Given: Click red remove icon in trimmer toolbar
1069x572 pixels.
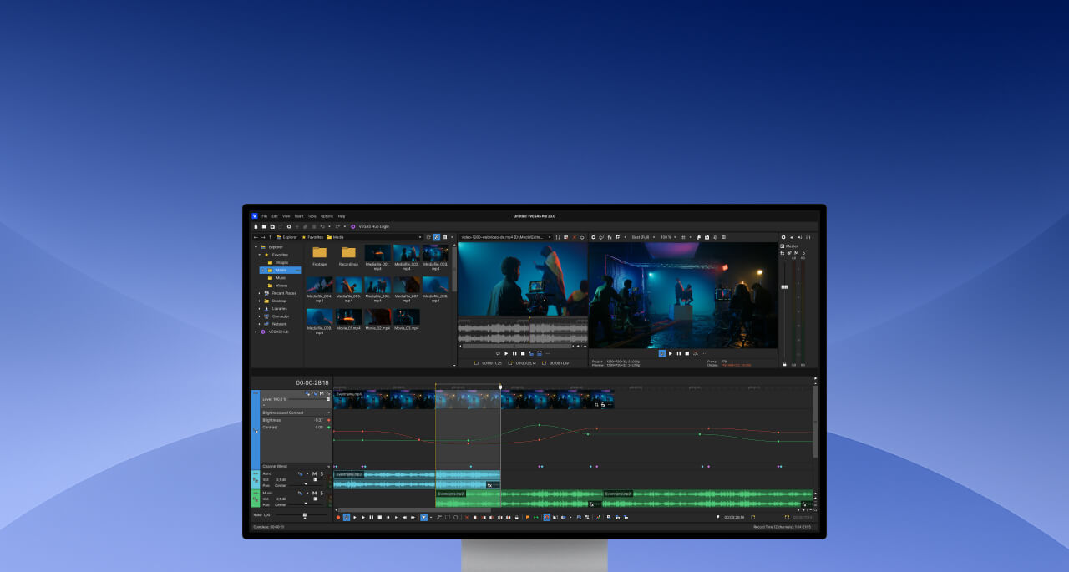Looking at the screenshot, I should click(575, 237).
